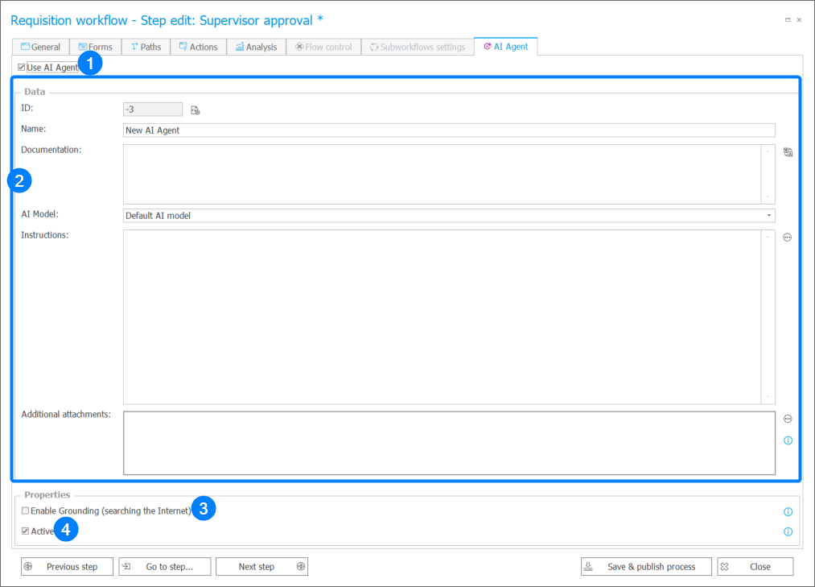Click the Documentation scrollbar down arrow
This screenshot has width=815, height=587.
click(x=768, y=196)
